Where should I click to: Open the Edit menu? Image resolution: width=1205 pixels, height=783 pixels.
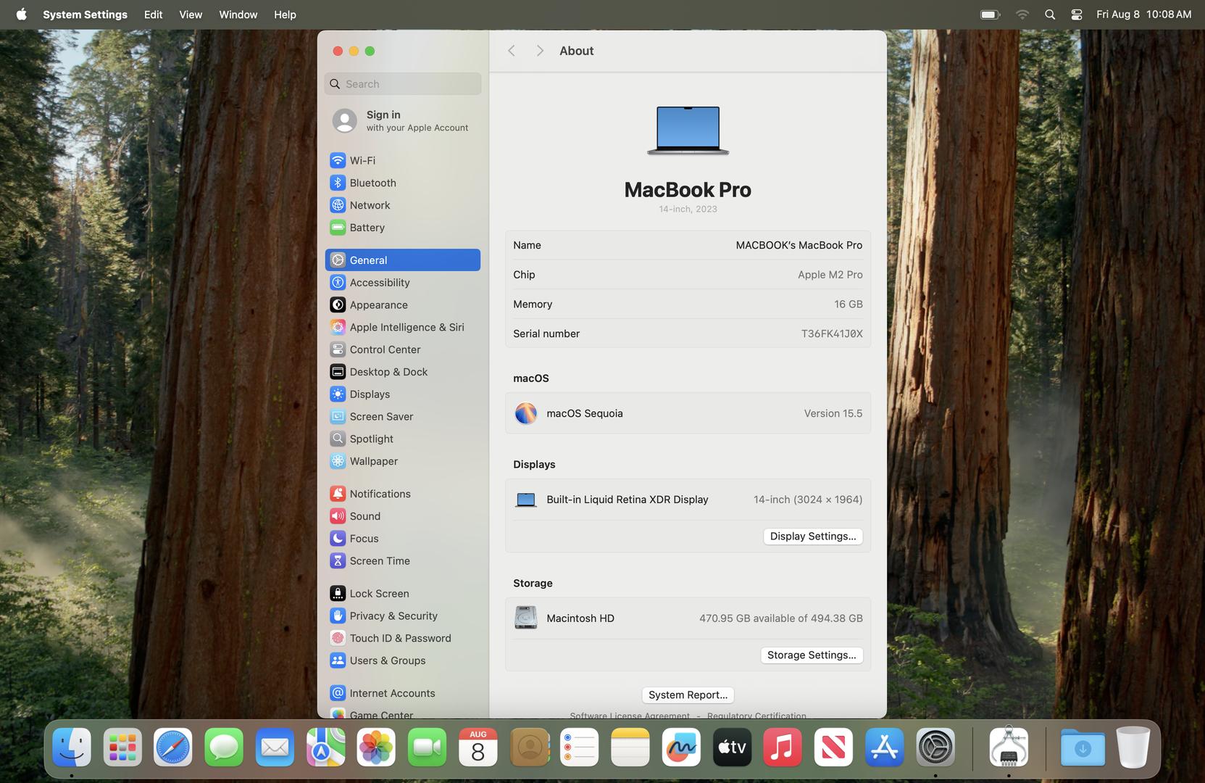coord(153,14)
